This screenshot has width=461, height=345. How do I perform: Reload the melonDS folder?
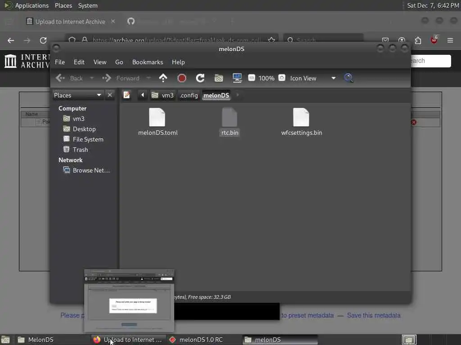[200, 78]
